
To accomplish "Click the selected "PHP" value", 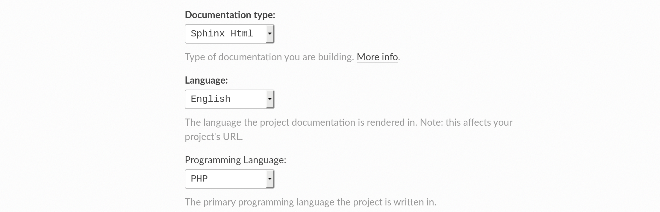I will pos(199,179).
